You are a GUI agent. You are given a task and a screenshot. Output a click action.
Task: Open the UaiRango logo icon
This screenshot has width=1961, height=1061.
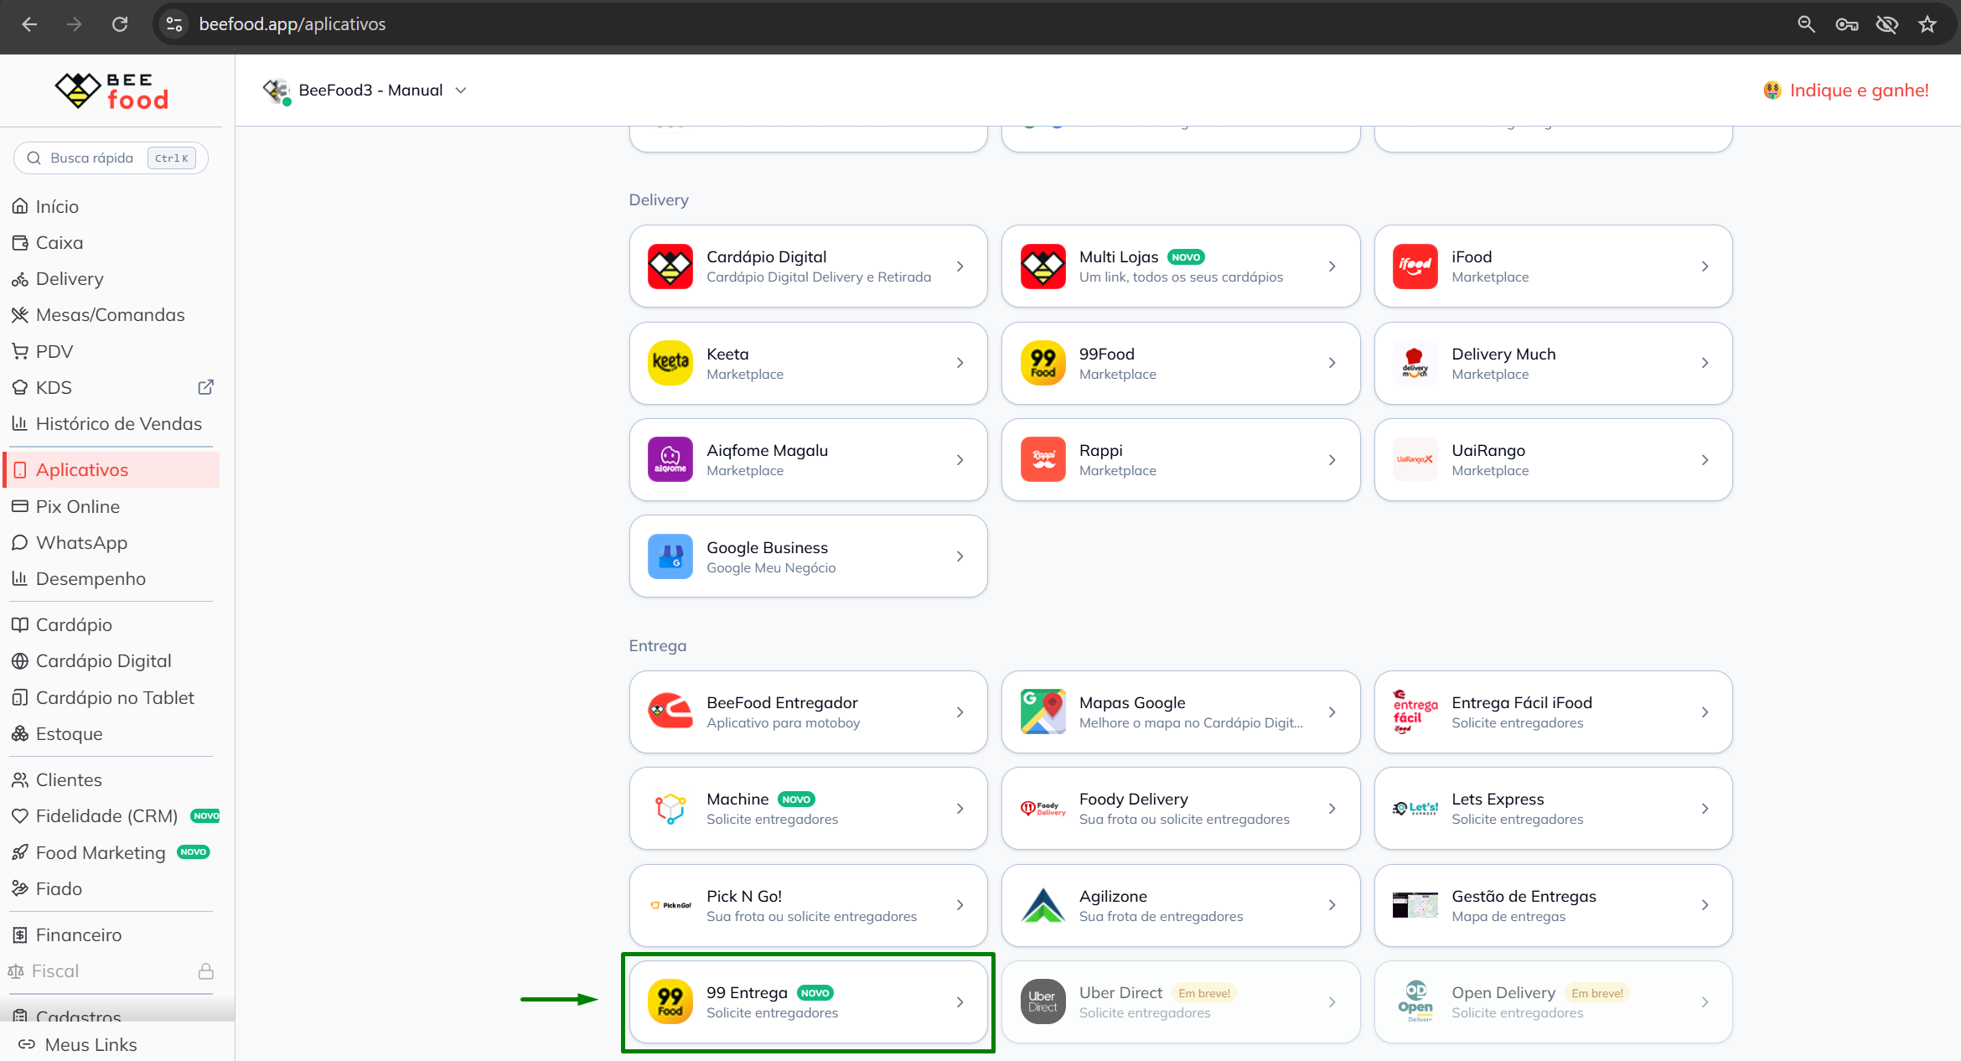tap(1415, 459)
